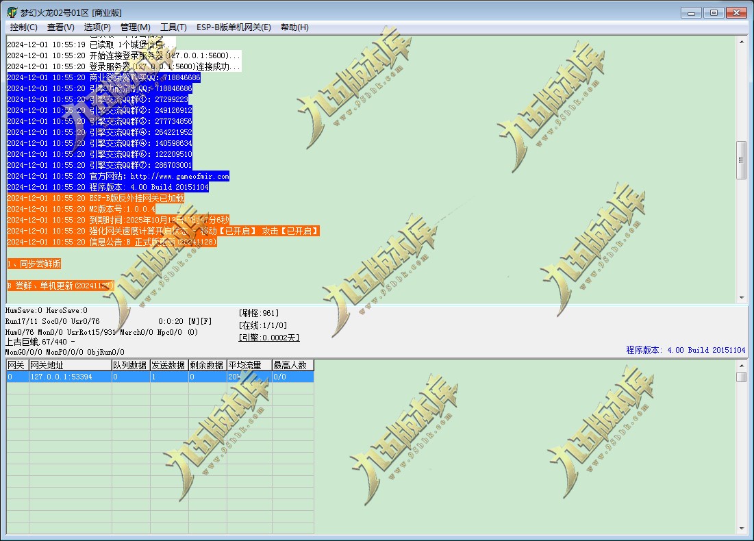
Task: Open the 查看(V) menu
Action: click(x=60, y=27)
